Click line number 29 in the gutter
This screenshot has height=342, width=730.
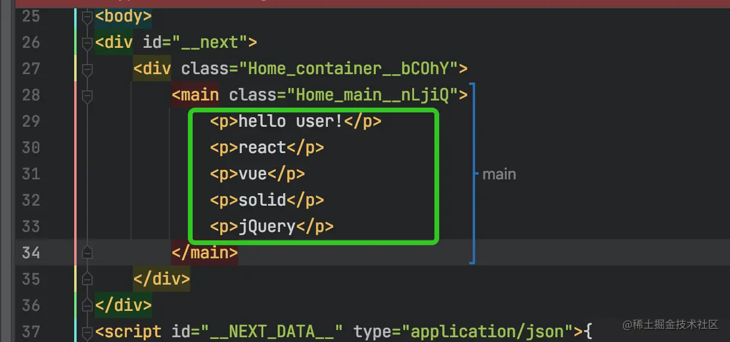(x=31, y=121)
